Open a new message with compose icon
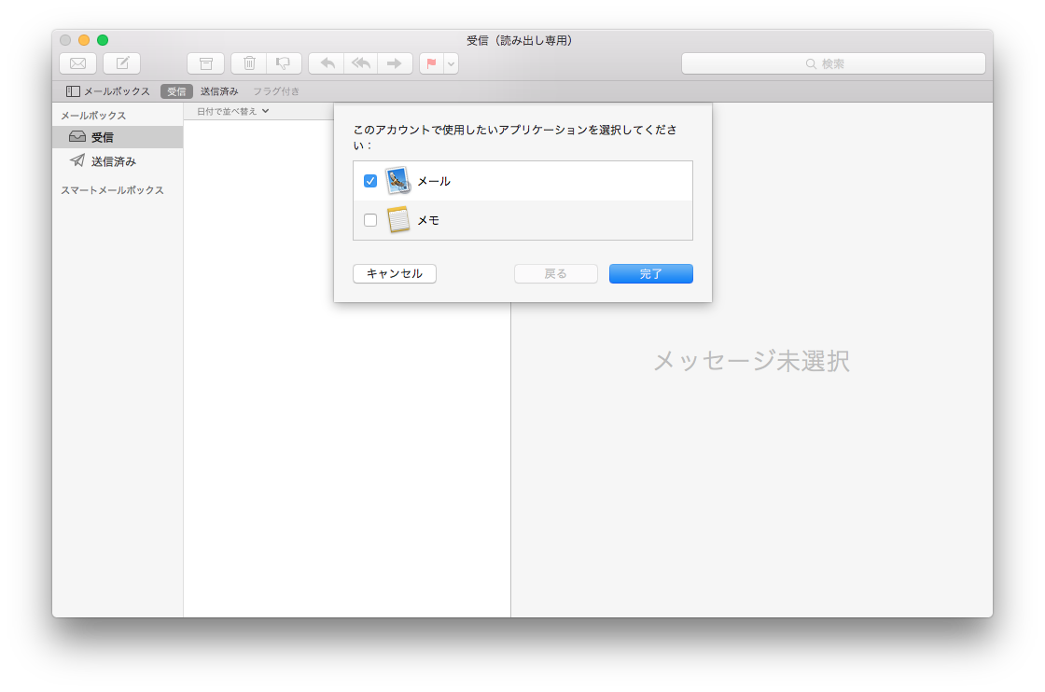Screen dimensions: 1045x692 pos(122,63)
